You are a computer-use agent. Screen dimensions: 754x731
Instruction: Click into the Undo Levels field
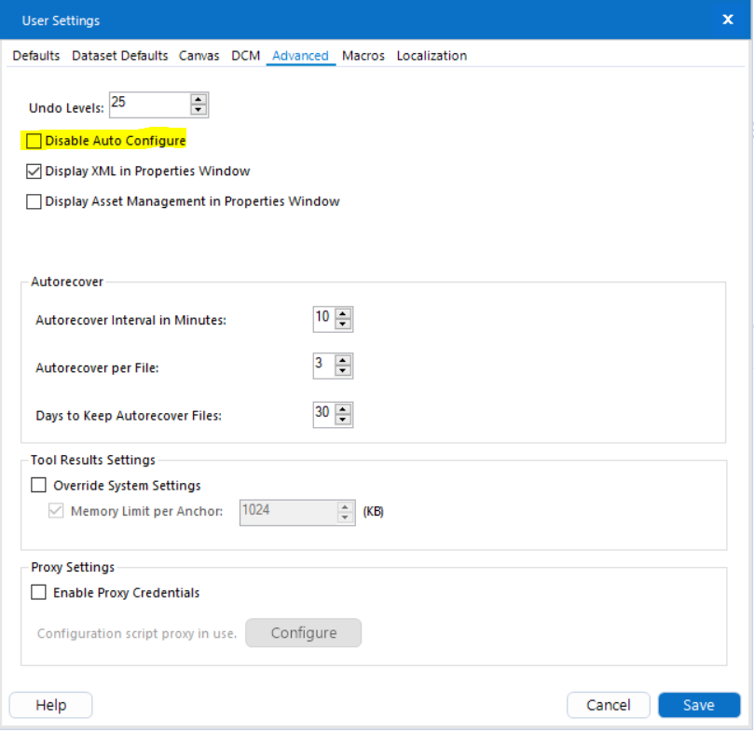147,104
